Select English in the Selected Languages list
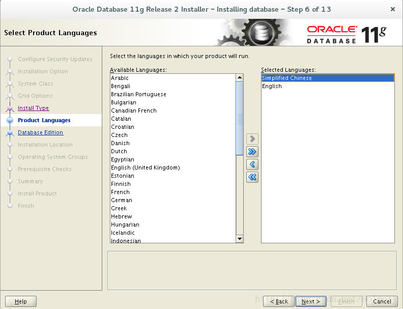 click(272, 86)
